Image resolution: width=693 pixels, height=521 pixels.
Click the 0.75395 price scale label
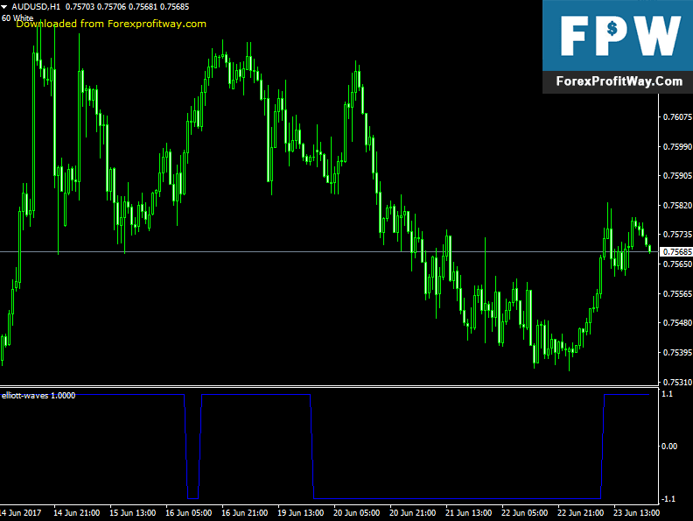[677, 353]
